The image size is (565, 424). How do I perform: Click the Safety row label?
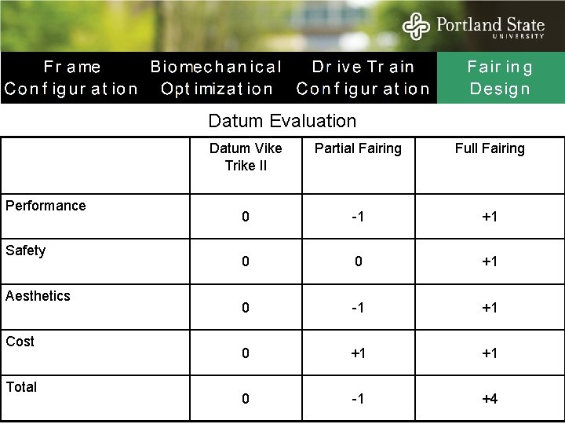pos(26,250)
